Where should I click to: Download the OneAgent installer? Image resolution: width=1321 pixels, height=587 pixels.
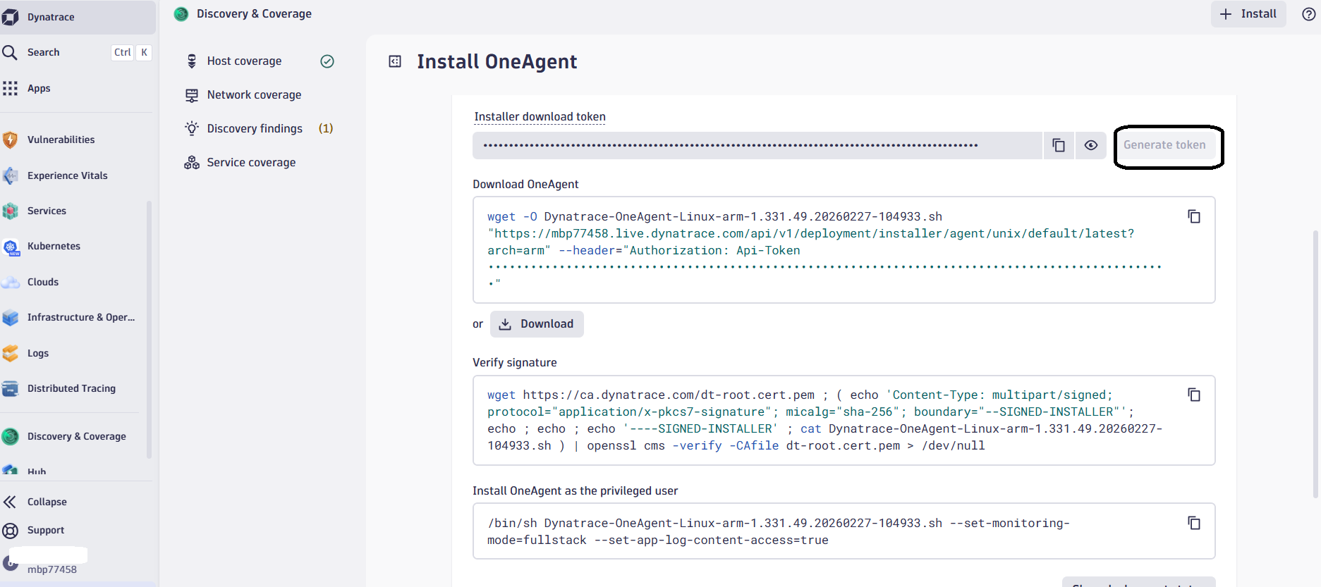click(537, 323)
